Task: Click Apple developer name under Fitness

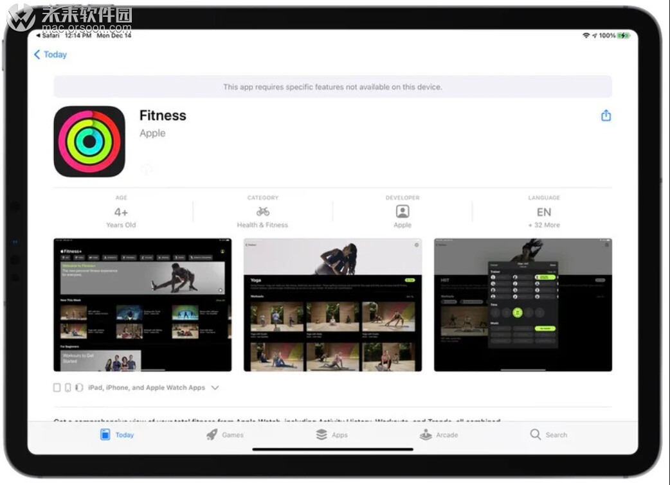Action: click(152, 133)
